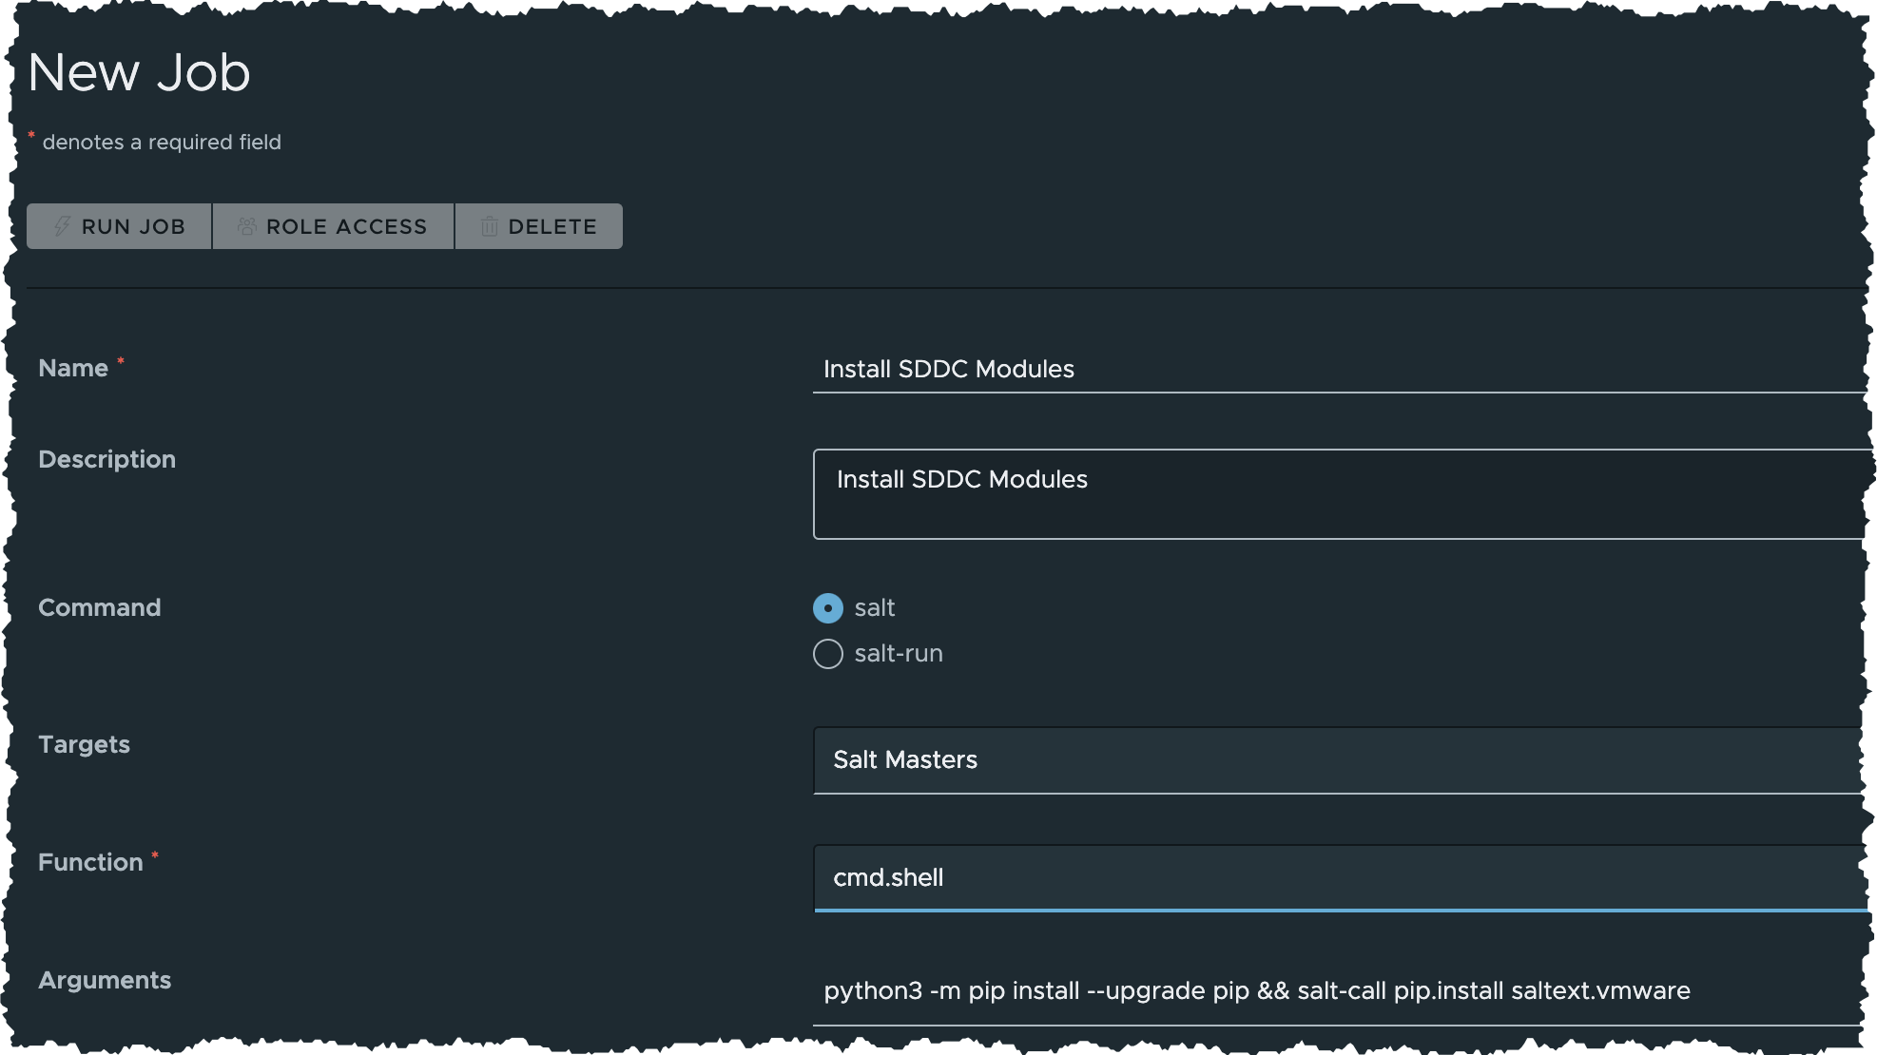Click the lightning bolt icon on Run Job

coord(62,226)
